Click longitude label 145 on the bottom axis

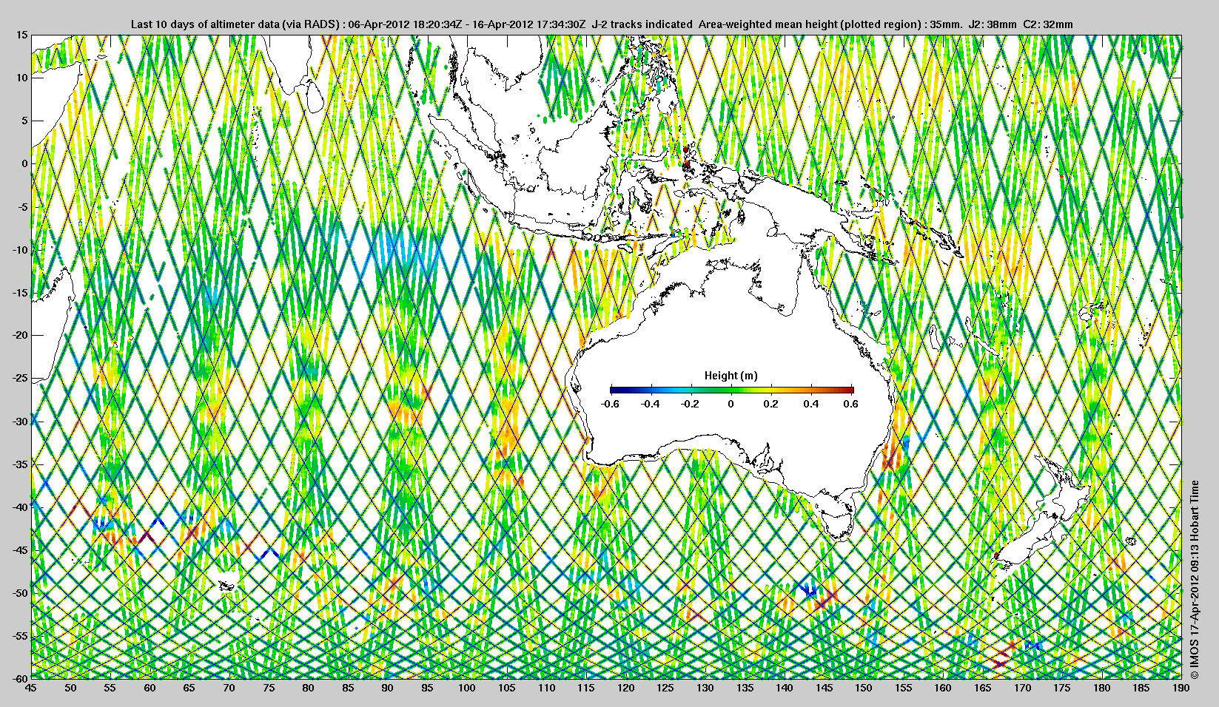pyautogui.click(x=824, y=688)
